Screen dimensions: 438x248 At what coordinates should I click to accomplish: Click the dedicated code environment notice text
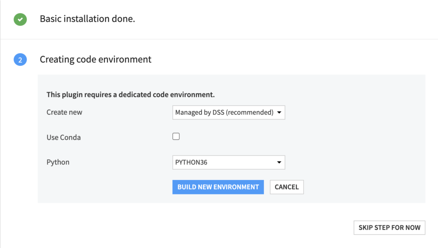tap(130, 95)
